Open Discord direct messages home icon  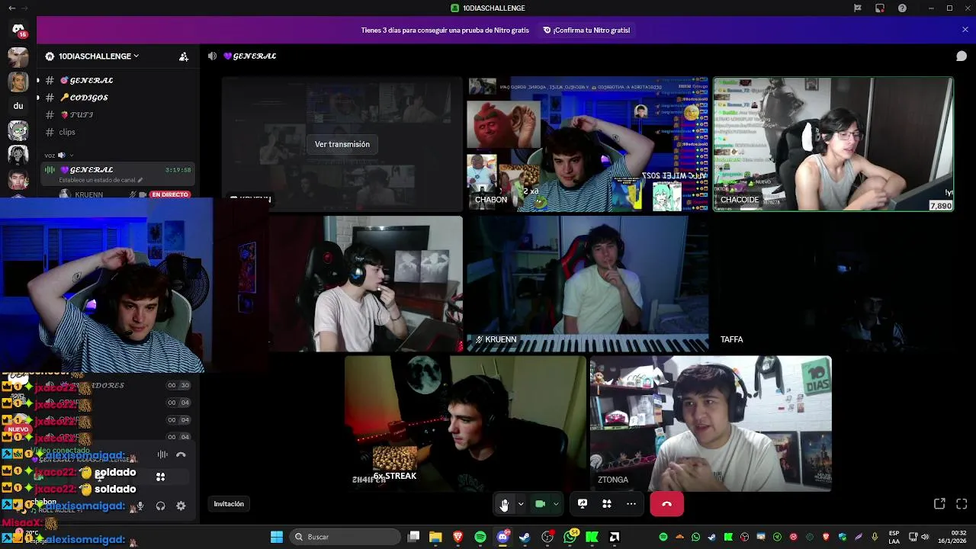(x=18, y=30)
